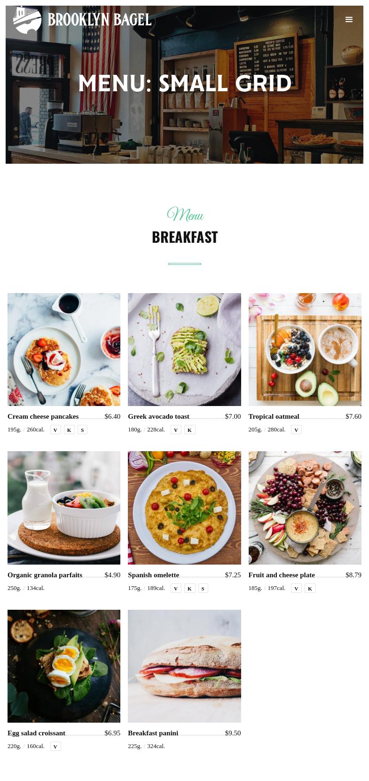Open the Breakfast panini image
This screenshot has height=781, width=369.
pos(184,666)
